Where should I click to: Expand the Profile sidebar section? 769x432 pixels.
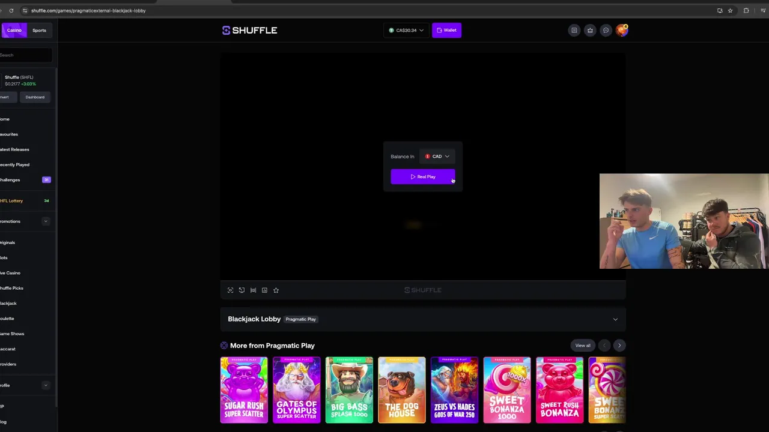tap(45, 385)
